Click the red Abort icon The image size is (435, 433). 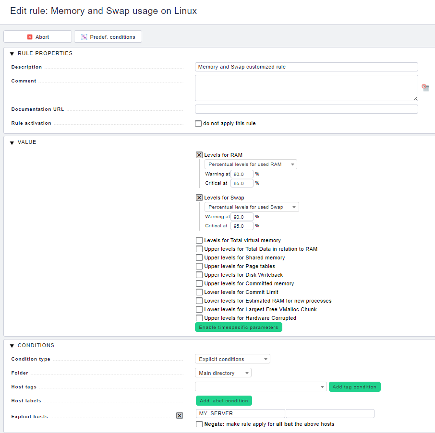[29, 36]
